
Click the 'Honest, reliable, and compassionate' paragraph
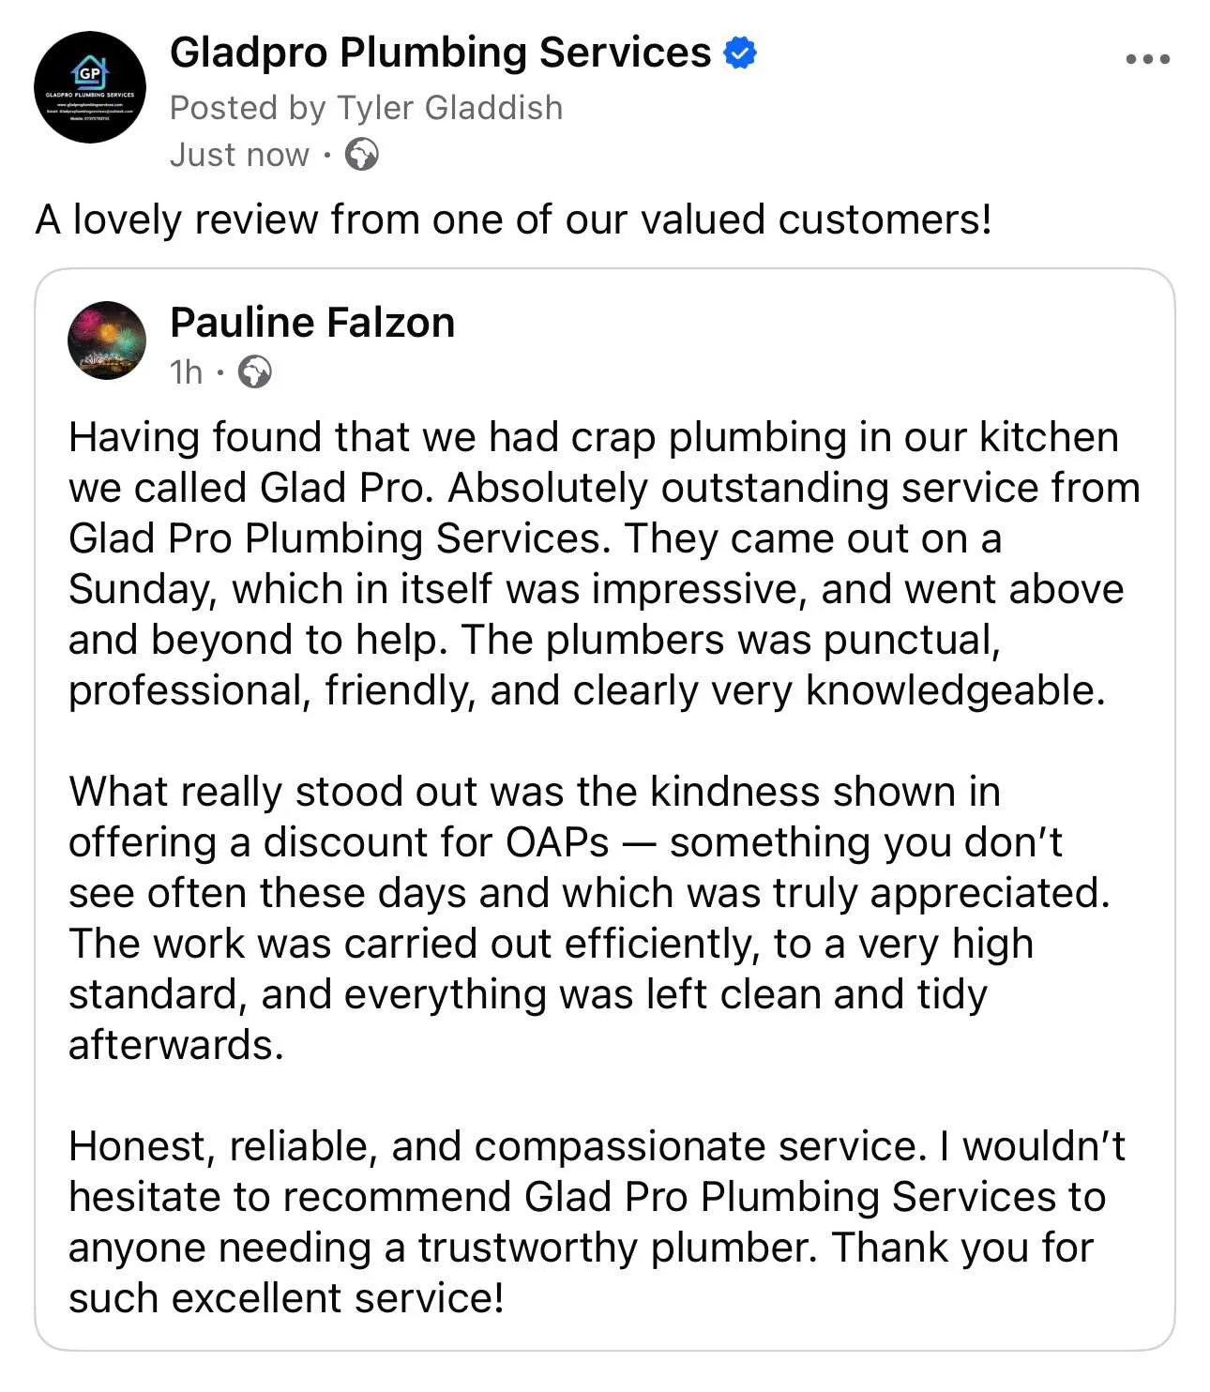(596, 1146)
